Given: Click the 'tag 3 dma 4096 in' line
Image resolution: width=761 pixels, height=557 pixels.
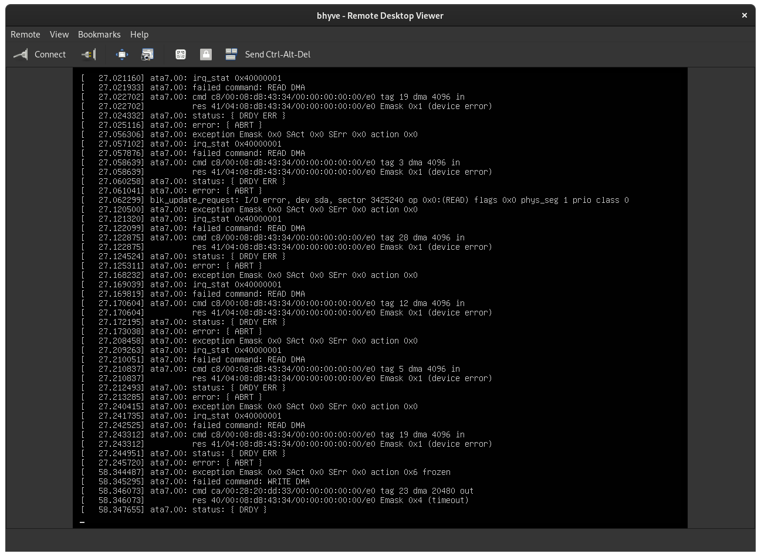Looking at the screenshot, I should click(x=270, y=162).
